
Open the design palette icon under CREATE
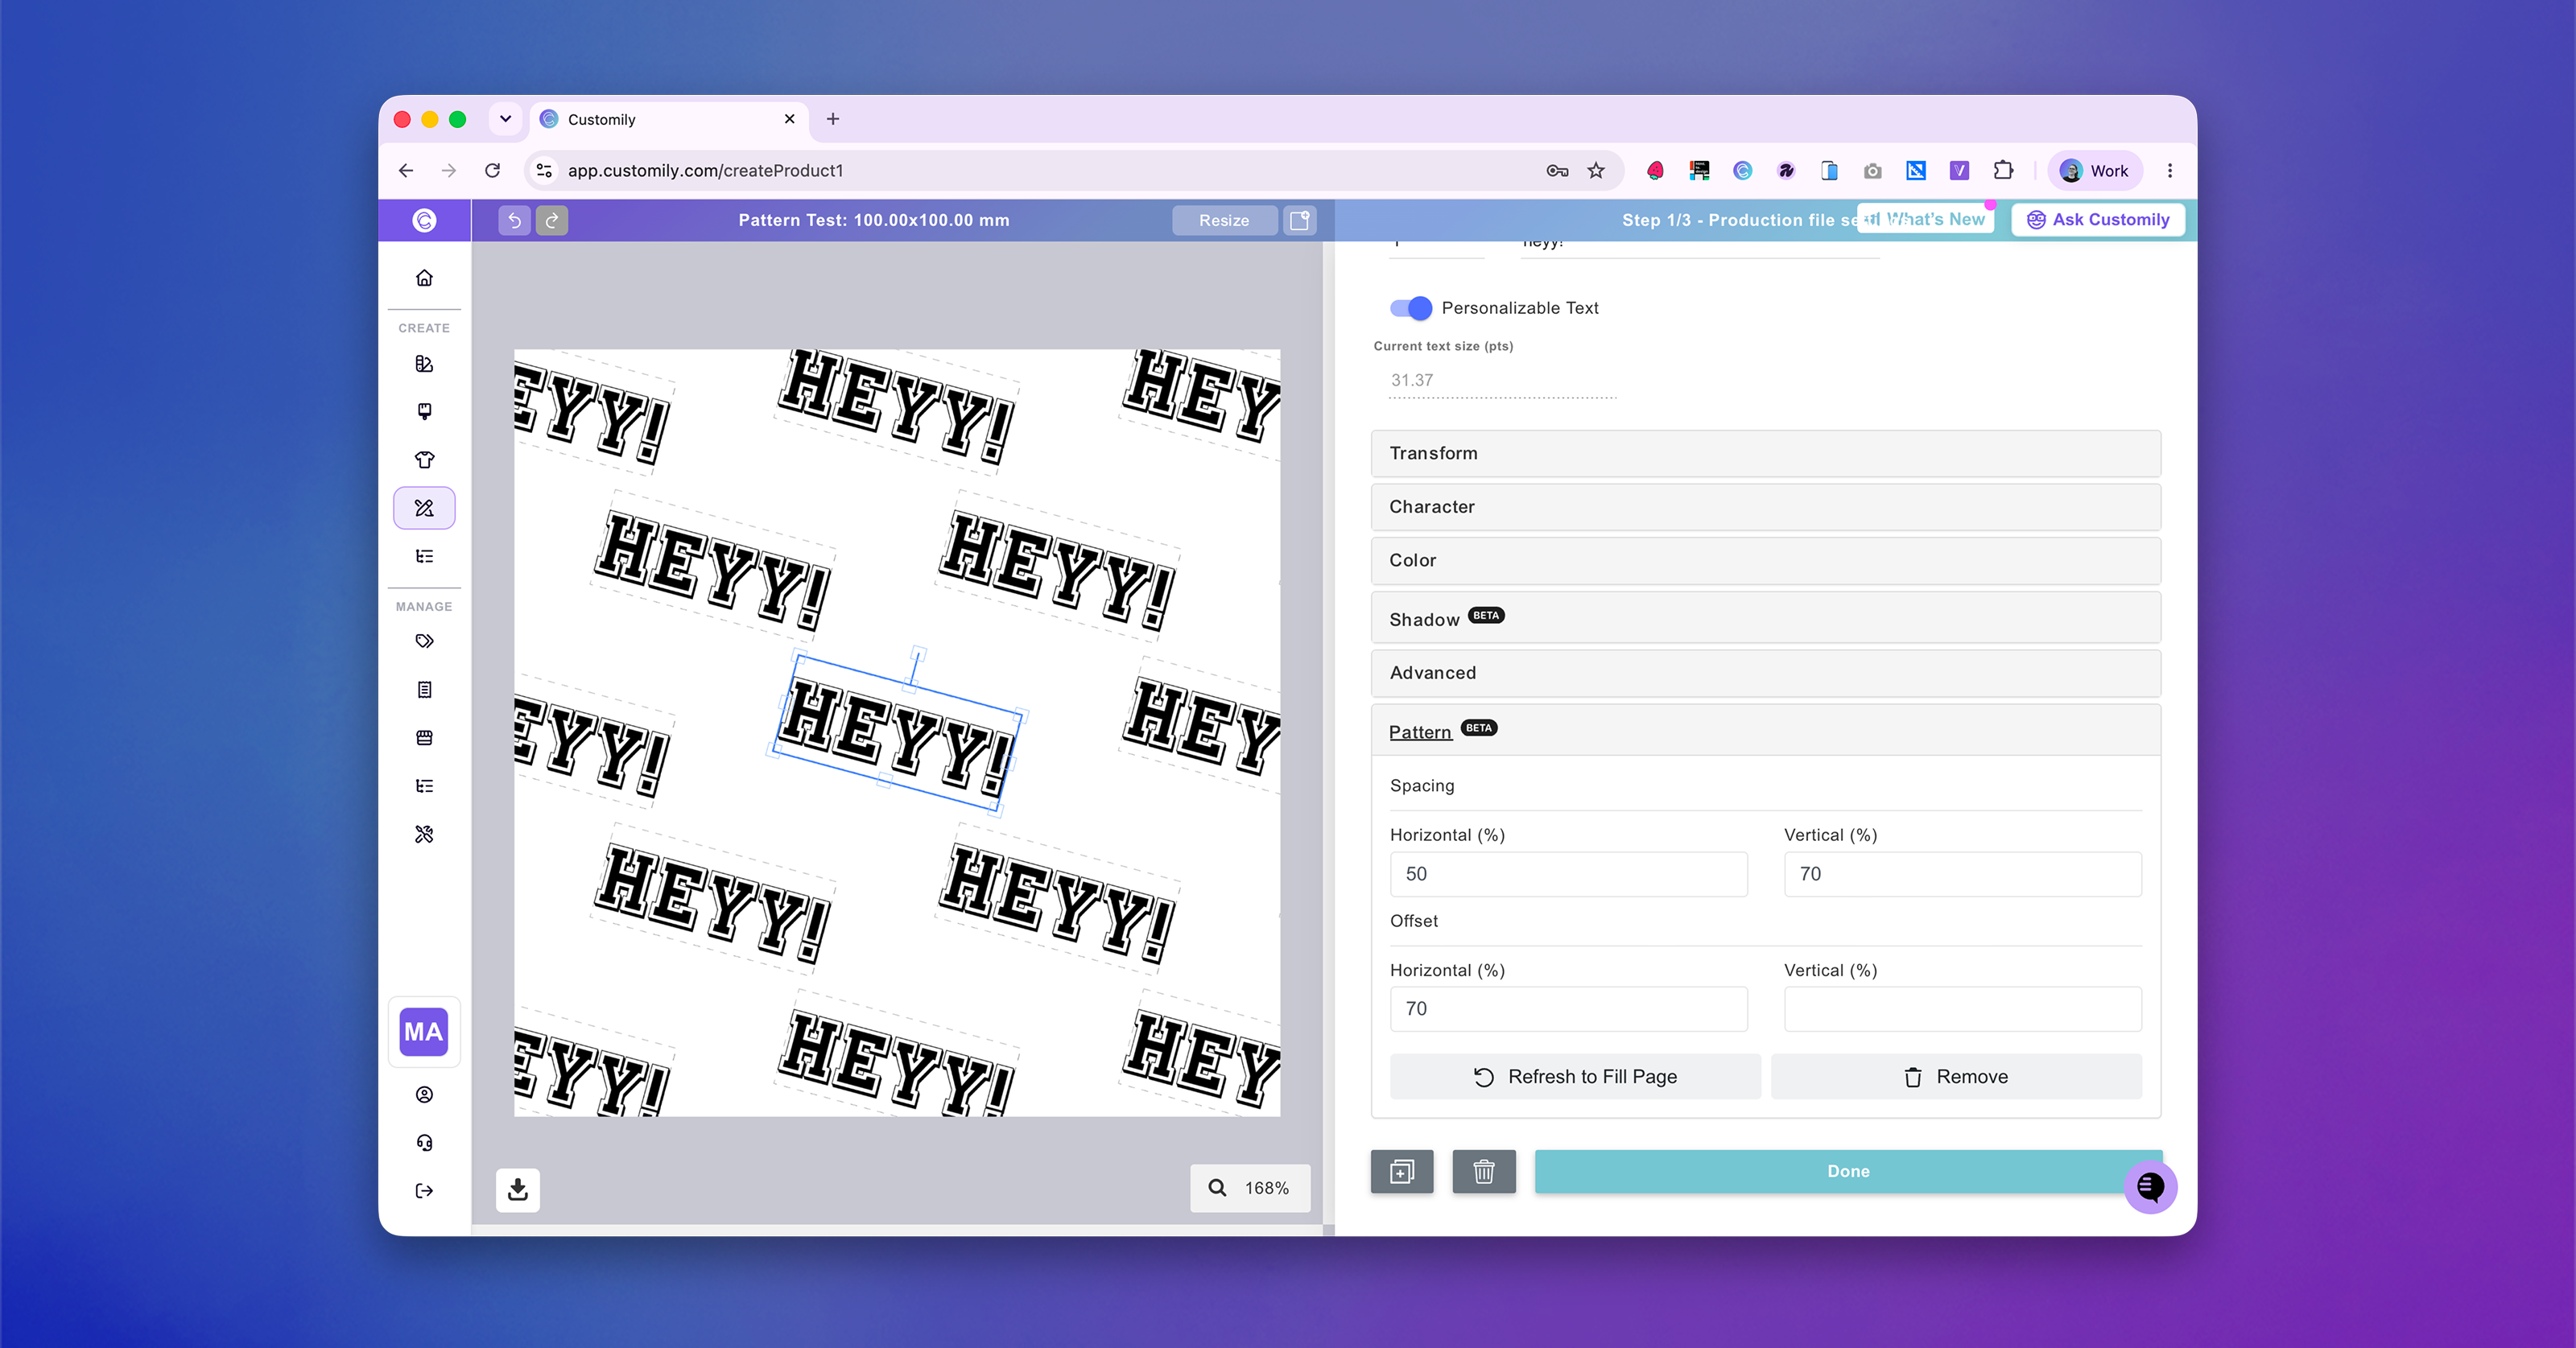(x=424, y=364)
